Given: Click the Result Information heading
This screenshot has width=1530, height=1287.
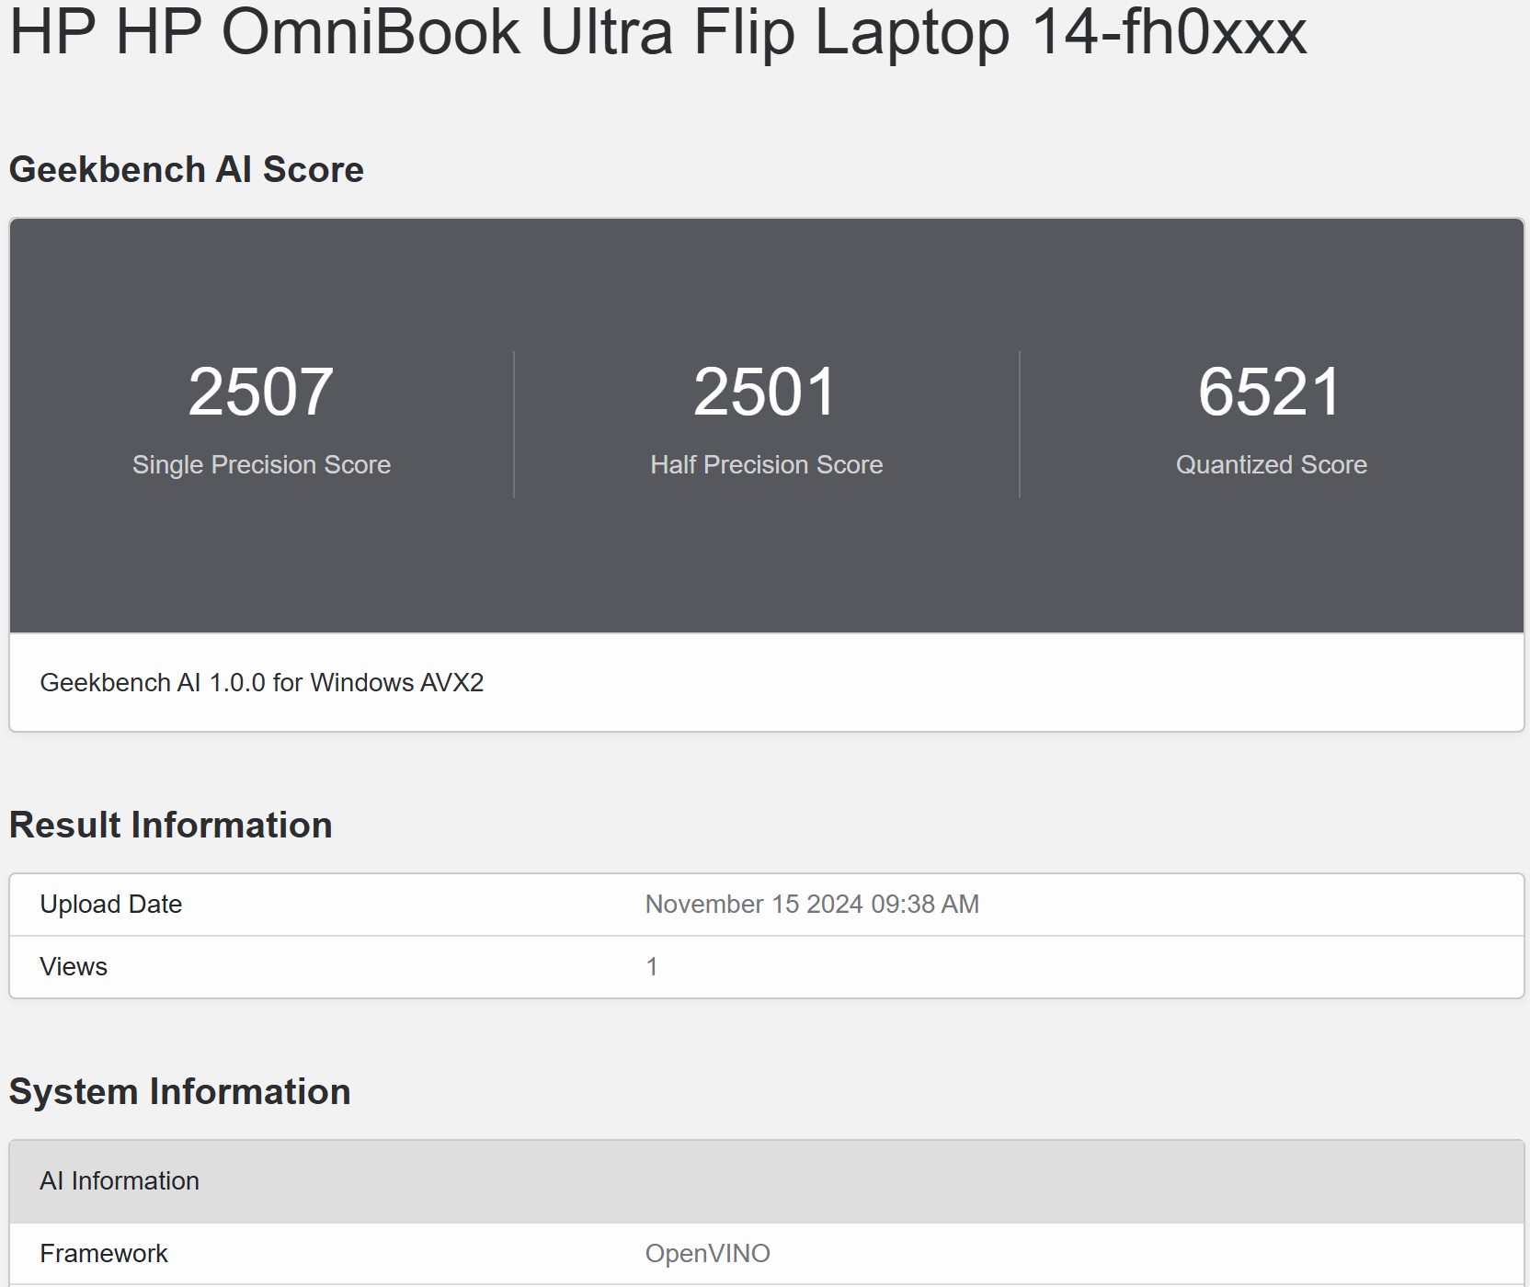Looking at the screenshot, I should click(x=171, y=826).
